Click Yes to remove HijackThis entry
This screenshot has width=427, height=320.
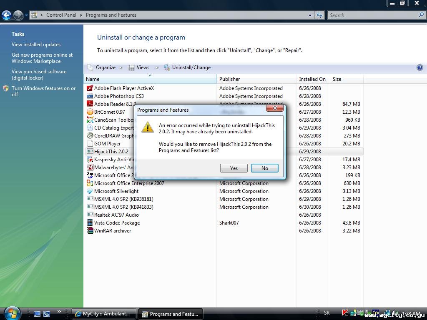pos(234,168)
